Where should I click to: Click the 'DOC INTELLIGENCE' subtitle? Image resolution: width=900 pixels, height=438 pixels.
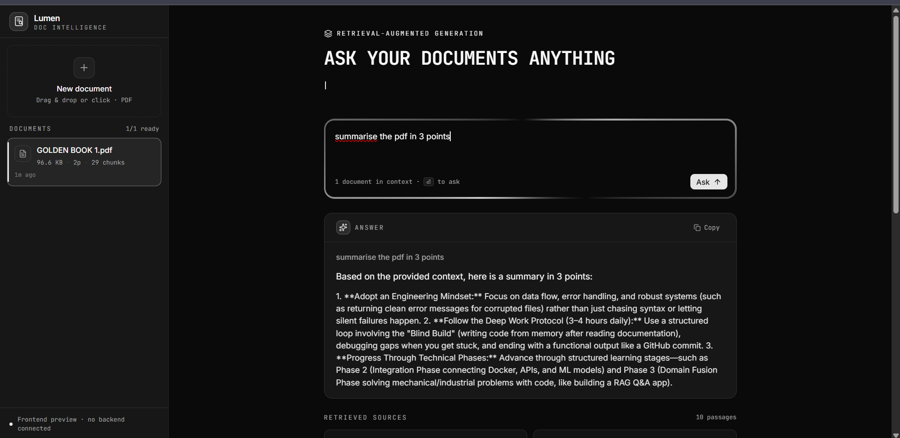pyautogui.click(x=70, y=28)
